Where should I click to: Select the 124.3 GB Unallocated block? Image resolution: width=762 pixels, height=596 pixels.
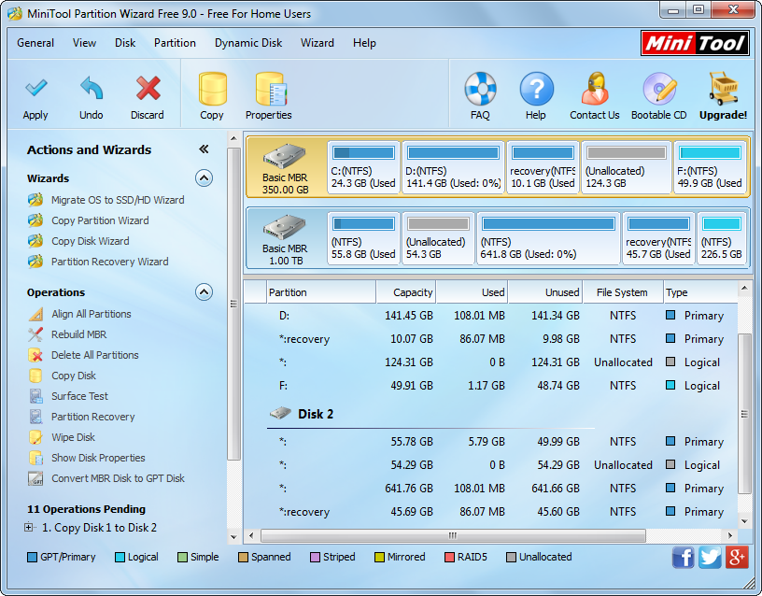tap(627, 168)
